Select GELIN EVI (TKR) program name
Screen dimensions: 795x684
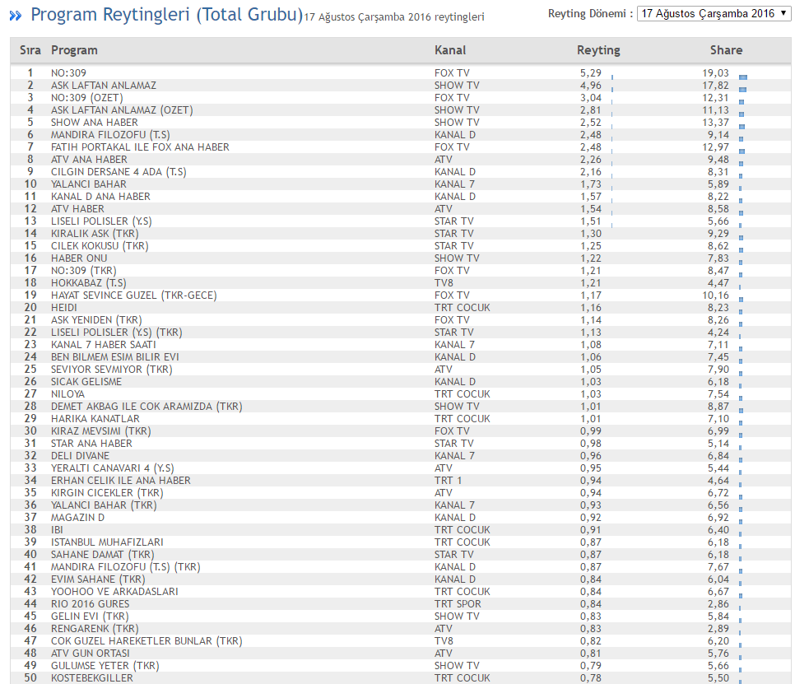coord(90,616)
